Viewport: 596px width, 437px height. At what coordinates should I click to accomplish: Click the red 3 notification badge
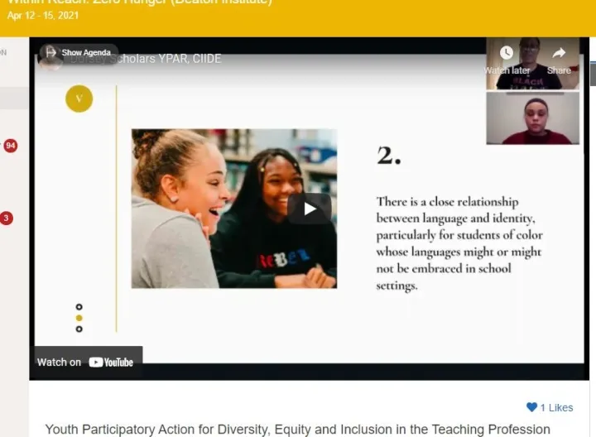coord(7,218)
